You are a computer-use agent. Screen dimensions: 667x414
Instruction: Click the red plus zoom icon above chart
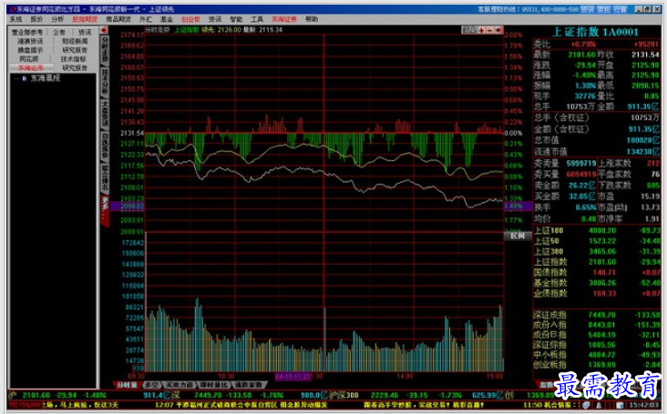[x=481, y=30]
